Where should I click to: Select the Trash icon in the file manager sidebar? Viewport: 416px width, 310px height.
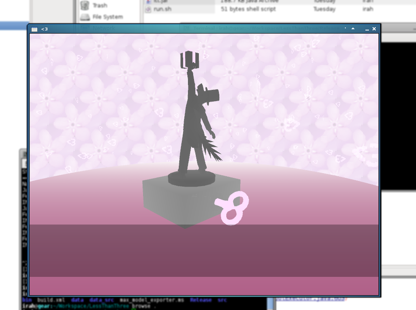pos(85,5)
